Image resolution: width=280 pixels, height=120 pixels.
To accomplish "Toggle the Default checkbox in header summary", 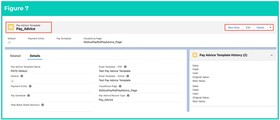I will pyautogui.click(x=9, y=42).
